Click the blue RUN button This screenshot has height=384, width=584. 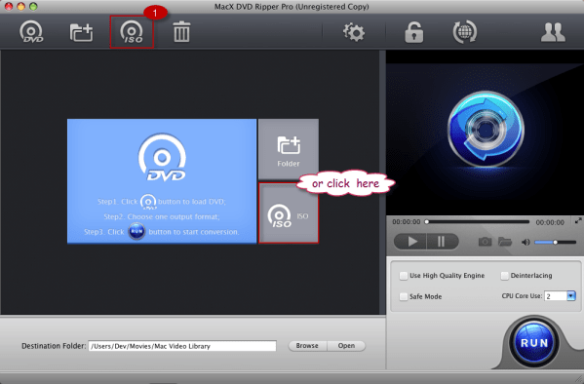(534, 342)
